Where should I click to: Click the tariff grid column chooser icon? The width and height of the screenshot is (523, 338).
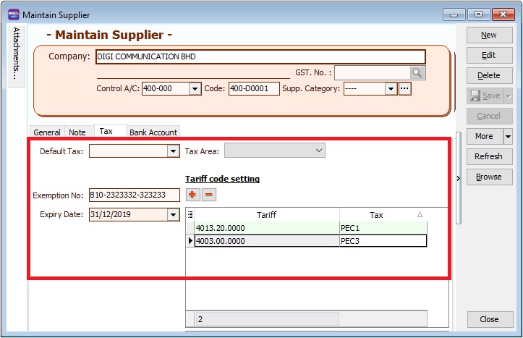point(190,215)
